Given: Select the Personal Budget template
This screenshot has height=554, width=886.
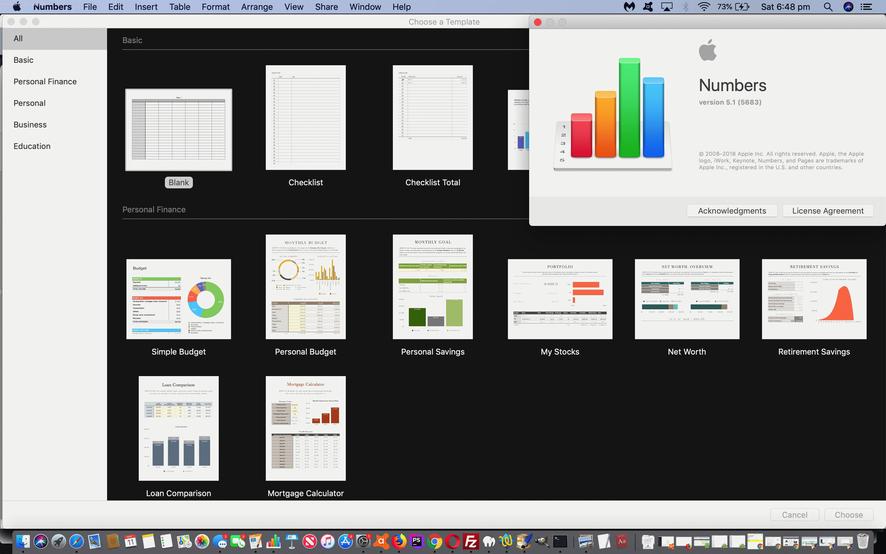Looking at the screenshot, I should 306,287.
